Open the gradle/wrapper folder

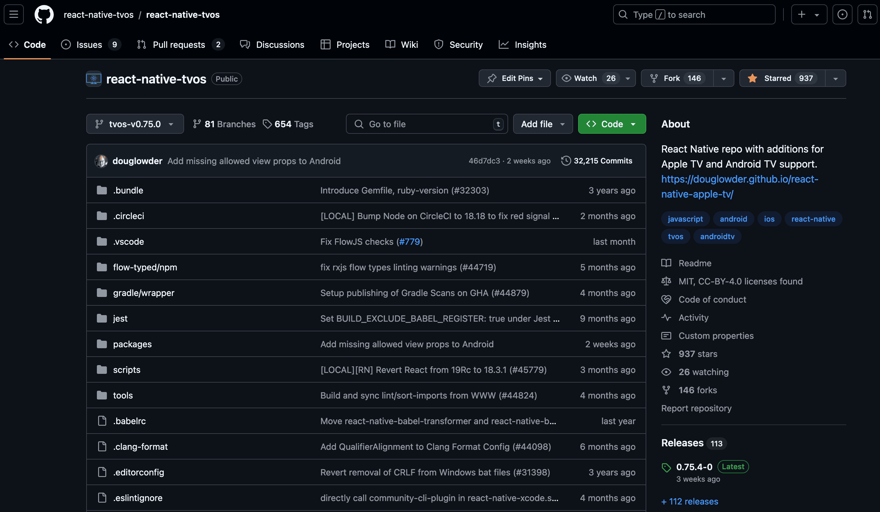tap(143, 292)
